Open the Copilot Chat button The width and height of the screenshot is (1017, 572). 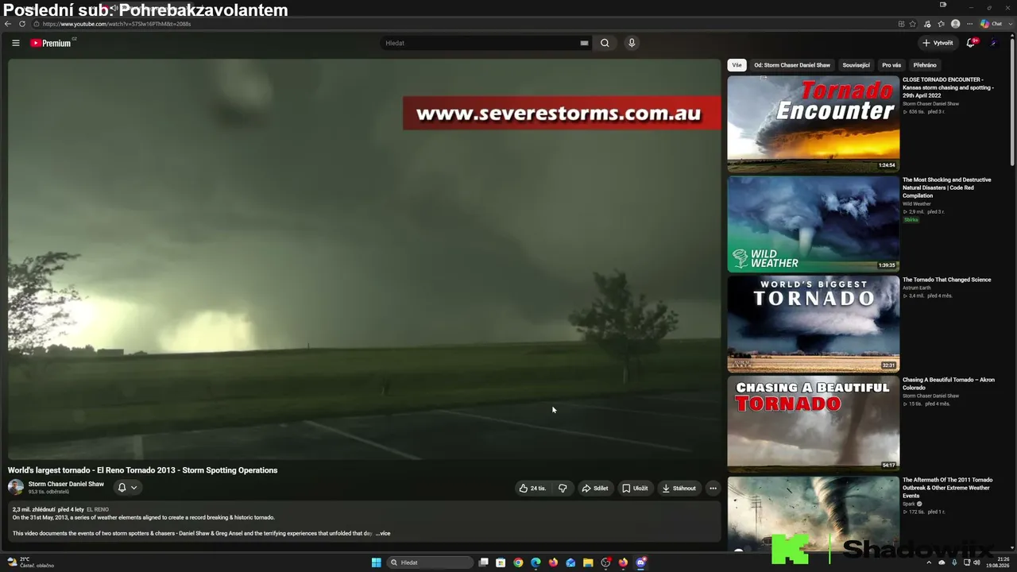992,24
